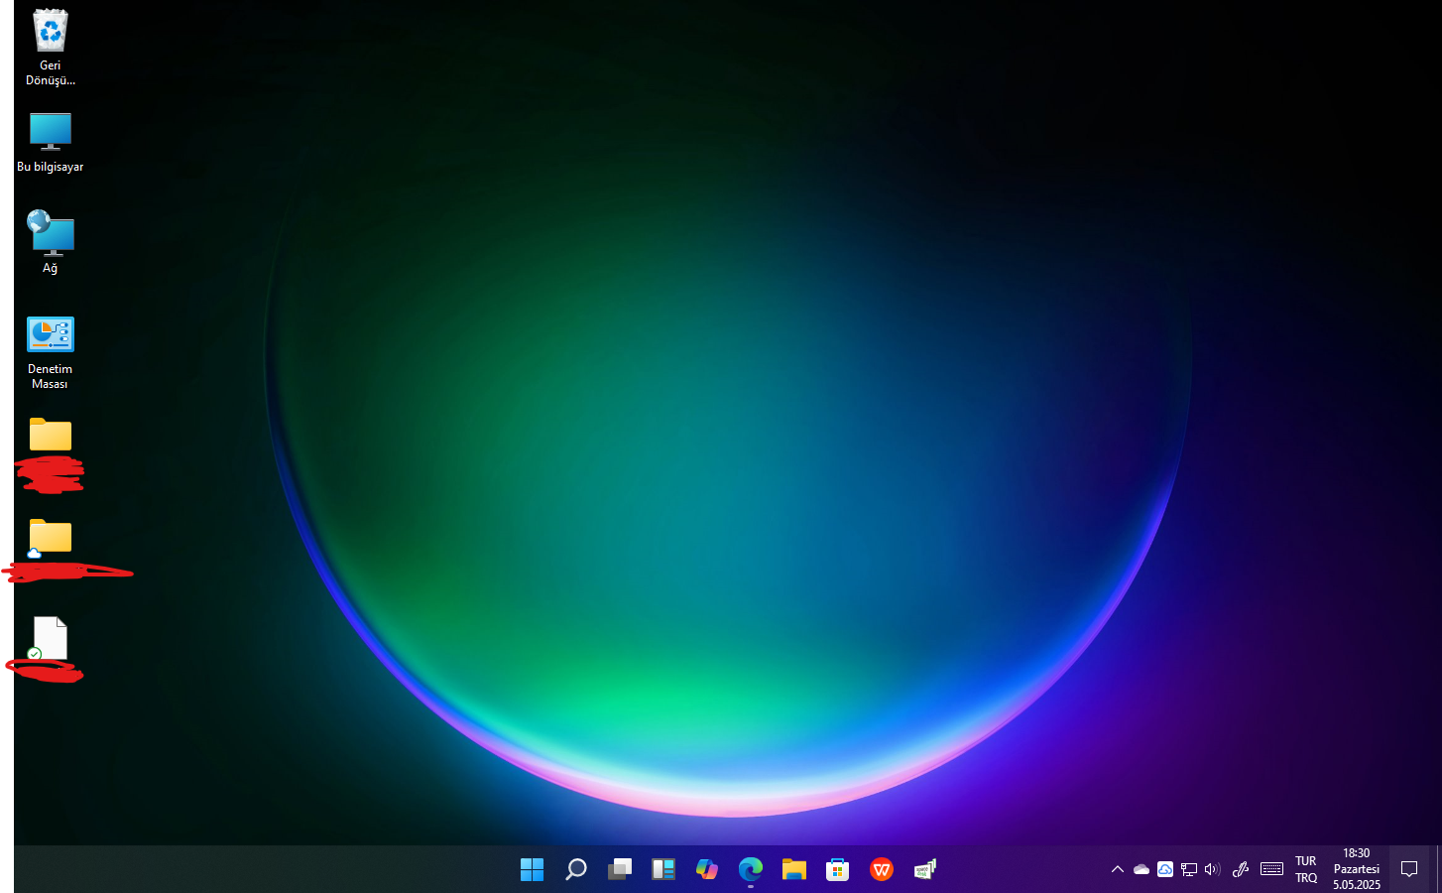
Task: Open the Windows Start menu
Action: (533, 869)
